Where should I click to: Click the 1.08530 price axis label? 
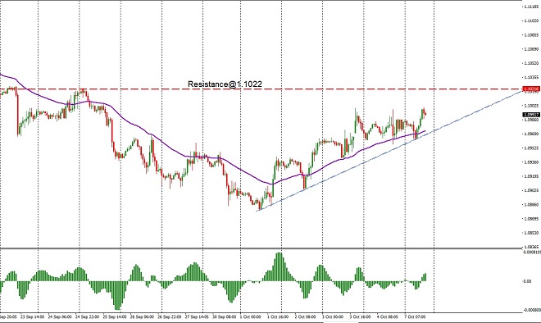pos(531,233)
